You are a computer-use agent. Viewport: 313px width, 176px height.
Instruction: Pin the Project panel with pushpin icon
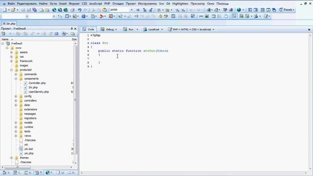click(72, 28)
